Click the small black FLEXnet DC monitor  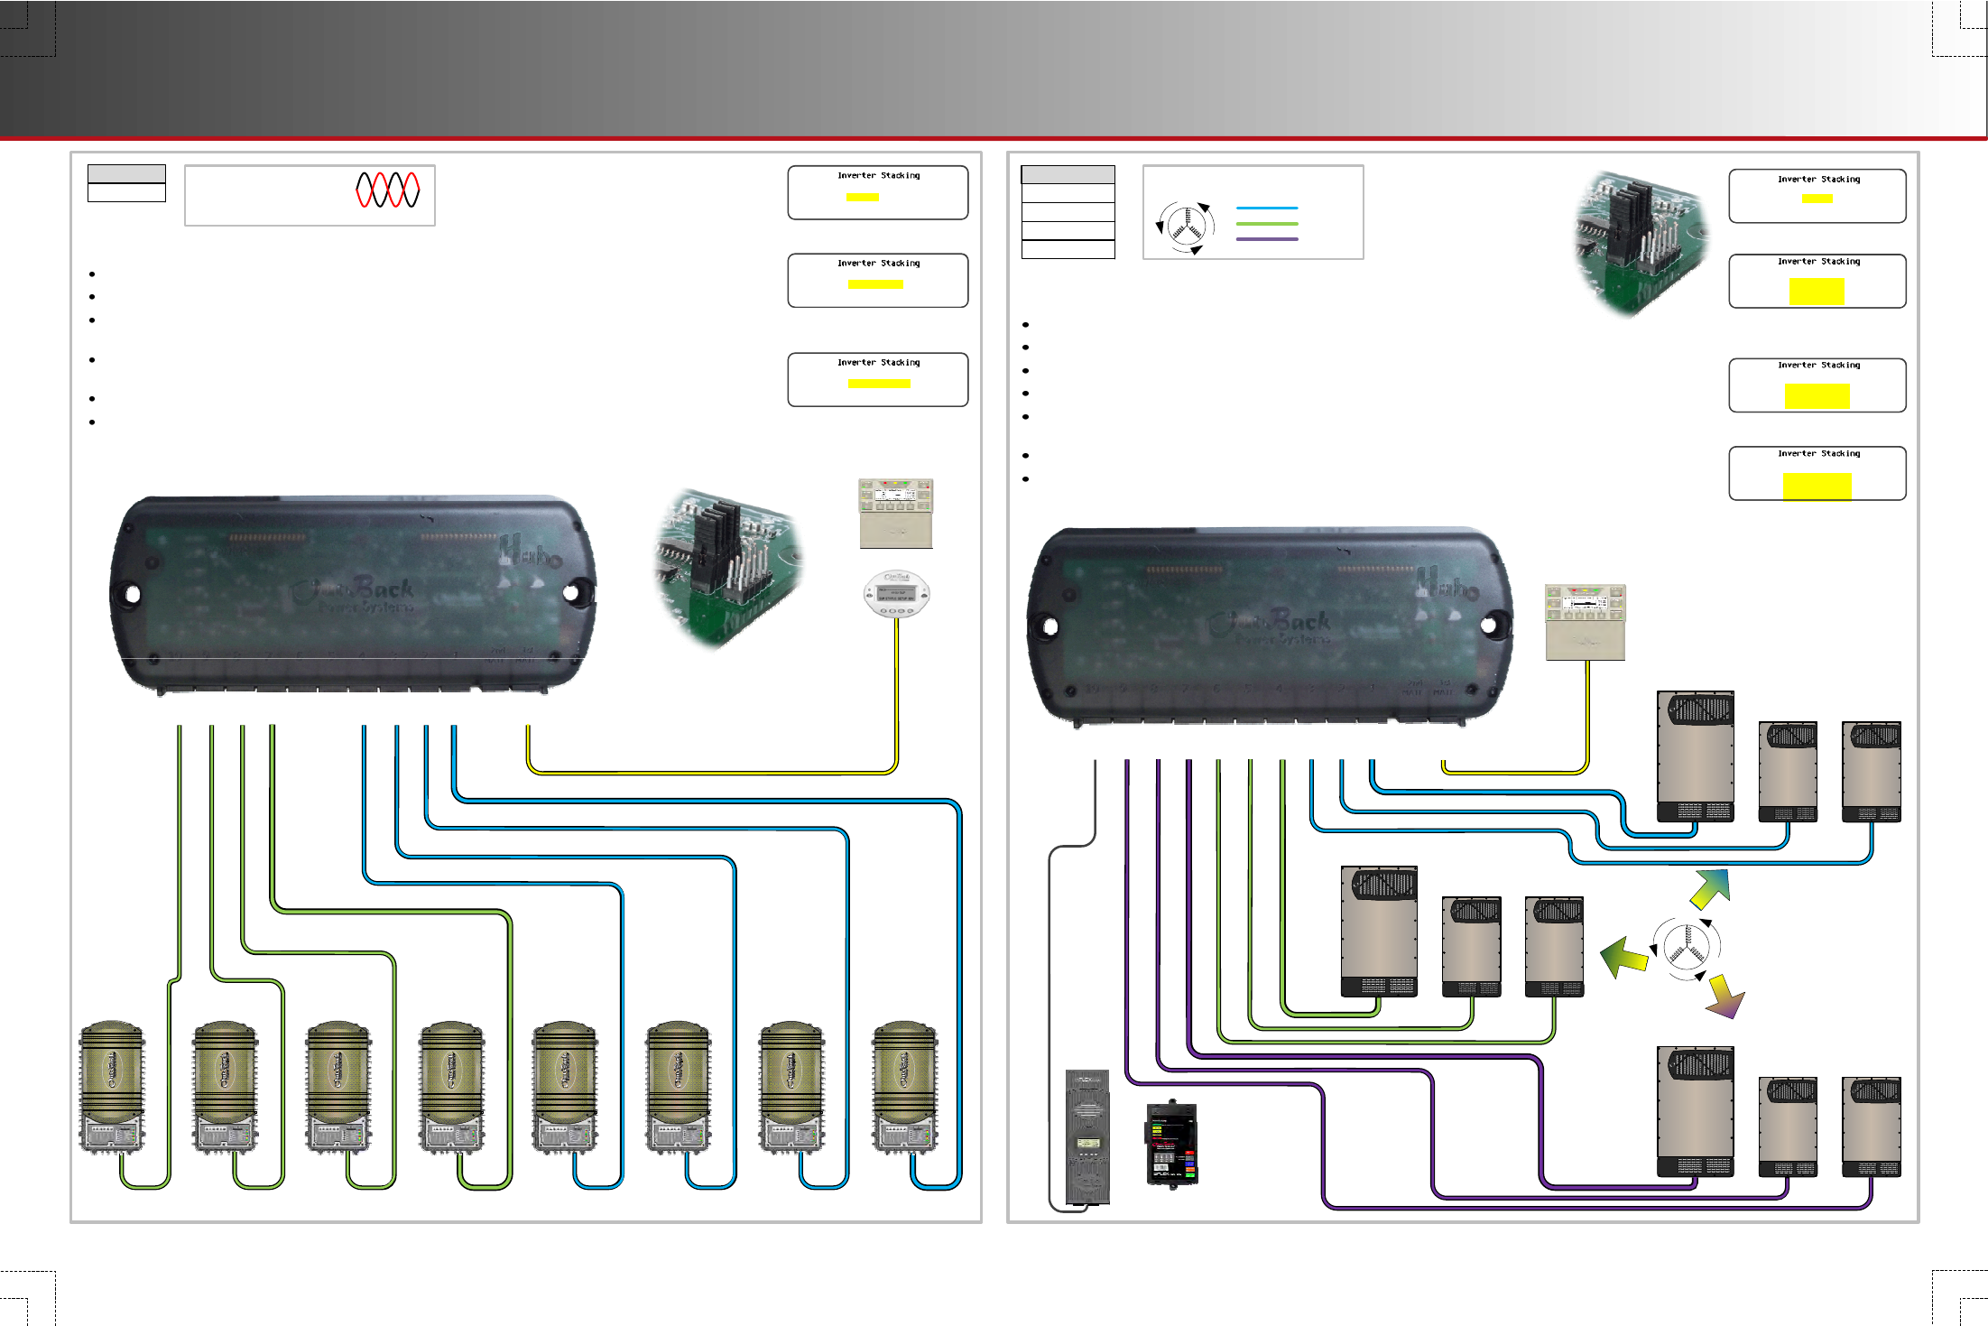(1171, 1144)
